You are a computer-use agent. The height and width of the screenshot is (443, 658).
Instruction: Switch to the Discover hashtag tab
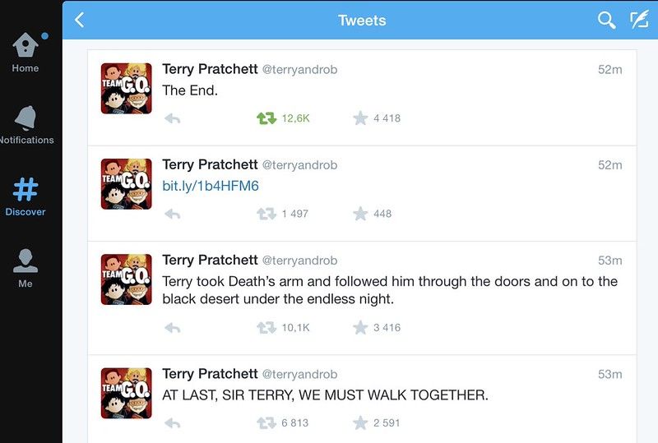point(25,196)
